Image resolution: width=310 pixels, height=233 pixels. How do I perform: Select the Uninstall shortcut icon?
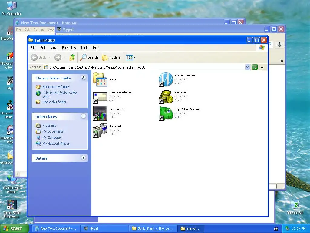[100, 130]
